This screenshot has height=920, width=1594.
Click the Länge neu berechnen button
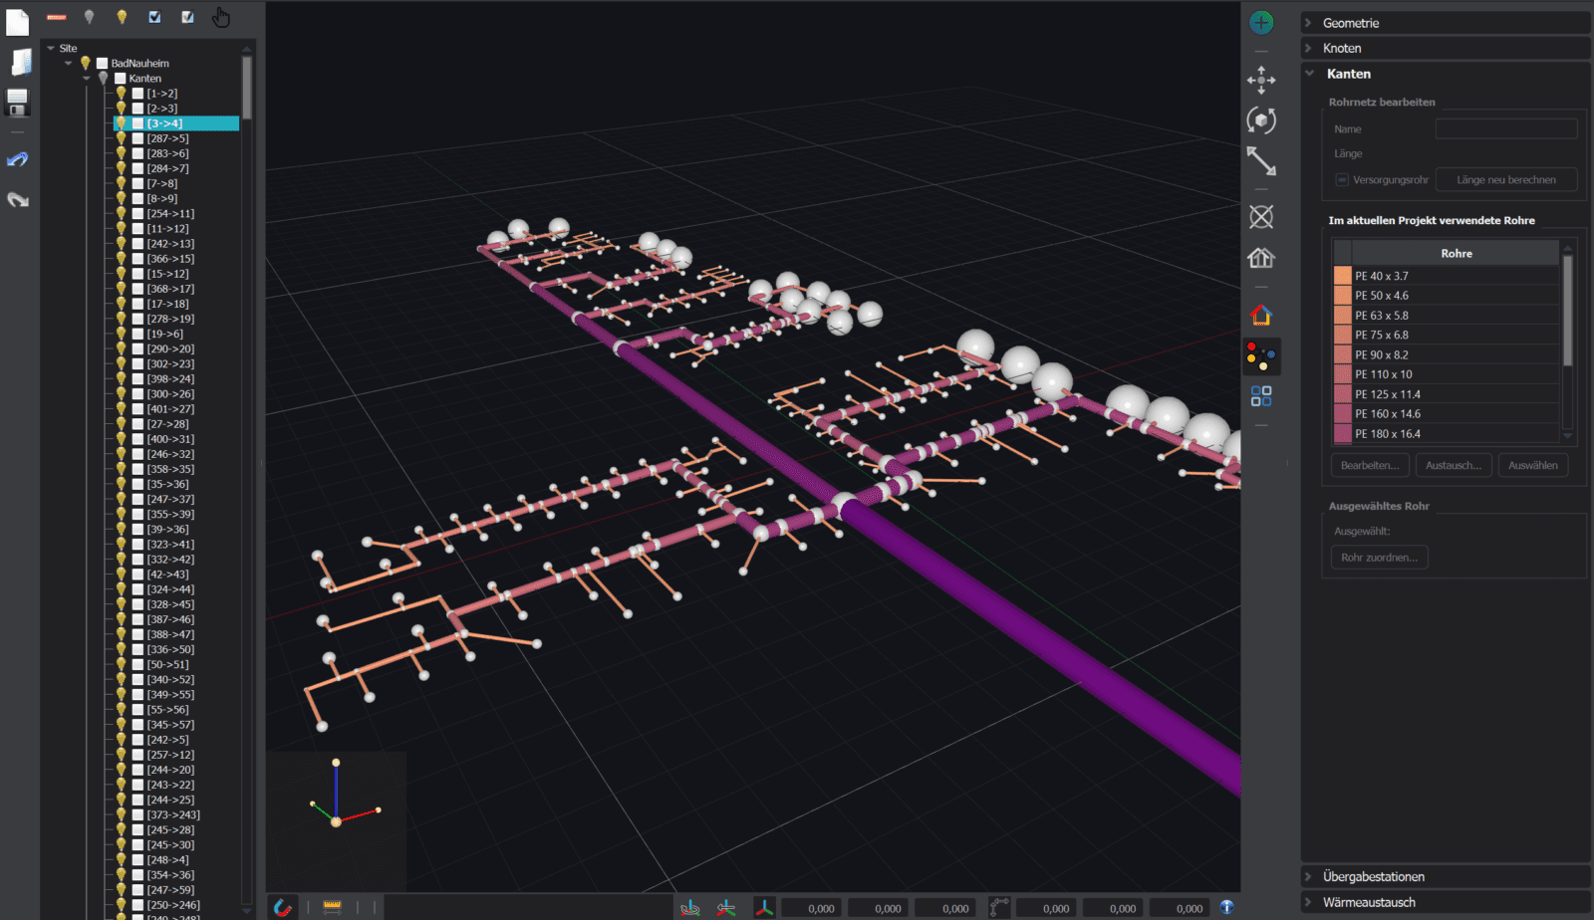(1505, 180)
